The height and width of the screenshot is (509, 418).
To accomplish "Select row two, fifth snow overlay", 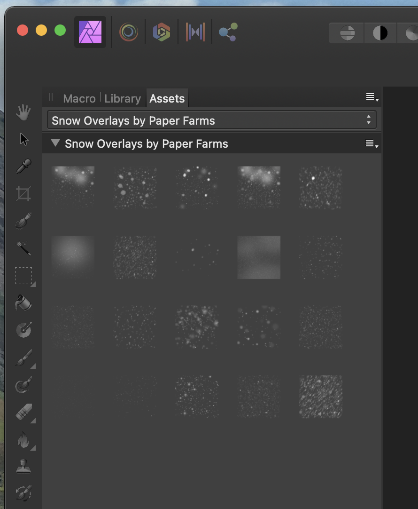I will 321,257.
